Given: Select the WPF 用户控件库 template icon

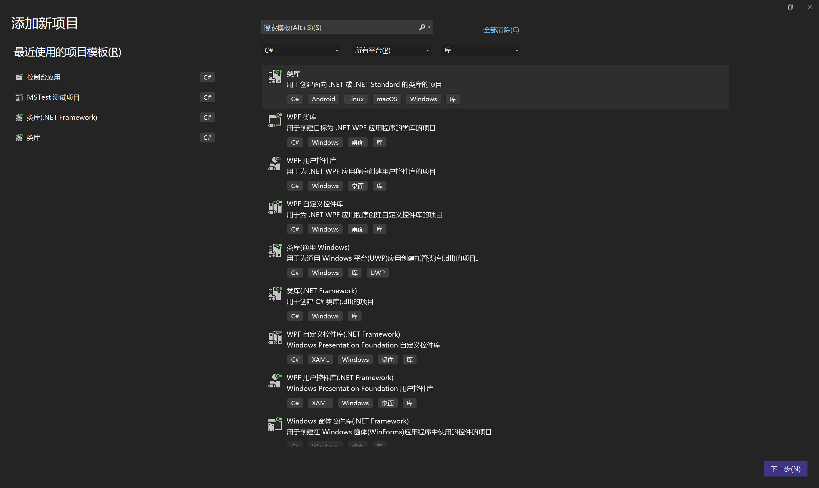Looking at the screenshot, I should 274,164.
